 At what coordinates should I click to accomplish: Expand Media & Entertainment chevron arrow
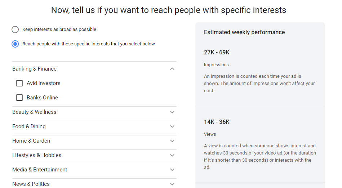pyautogui.click(x=172, y=170)
